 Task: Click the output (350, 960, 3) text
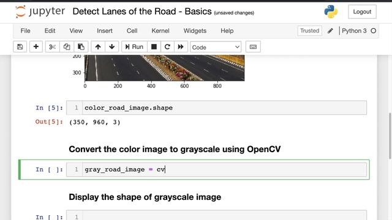[x=95, y=122]
